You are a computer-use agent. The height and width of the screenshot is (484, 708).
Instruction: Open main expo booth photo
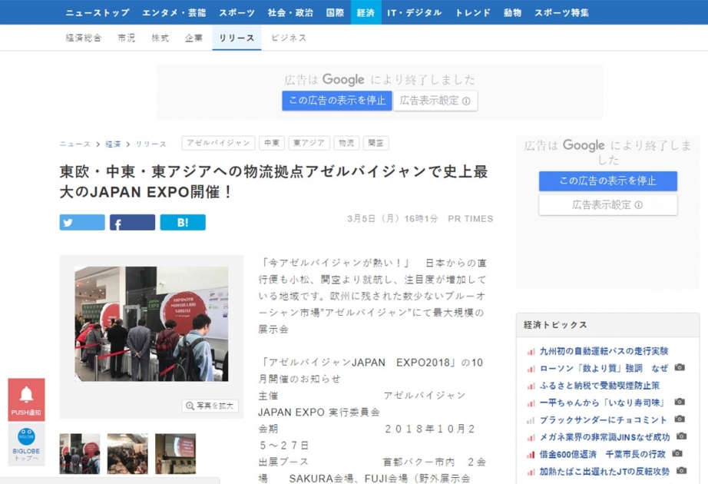click(151, 324)
